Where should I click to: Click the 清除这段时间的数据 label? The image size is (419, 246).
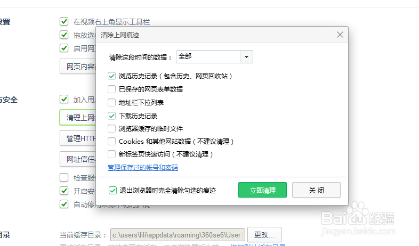coord(140,57)
